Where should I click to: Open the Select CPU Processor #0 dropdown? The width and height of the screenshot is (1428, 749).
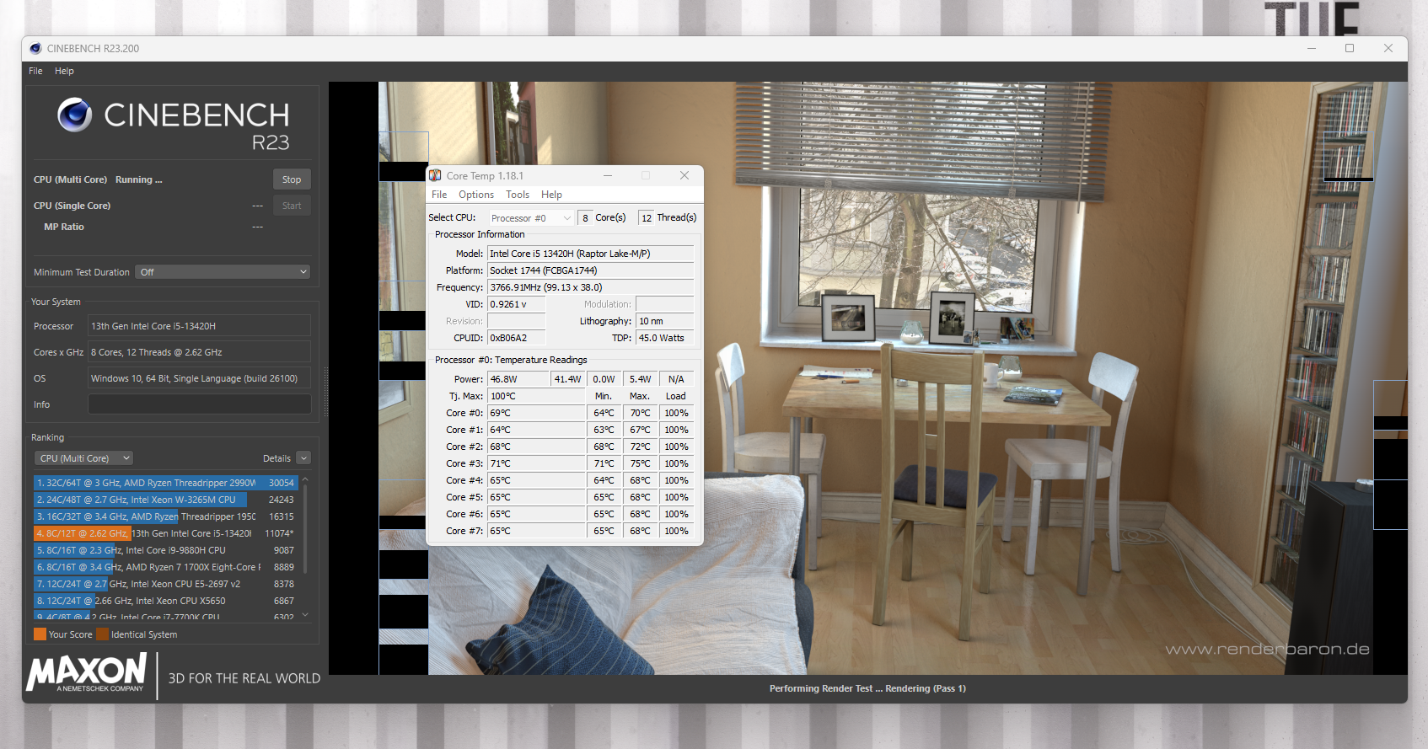(x=531, y=218)
